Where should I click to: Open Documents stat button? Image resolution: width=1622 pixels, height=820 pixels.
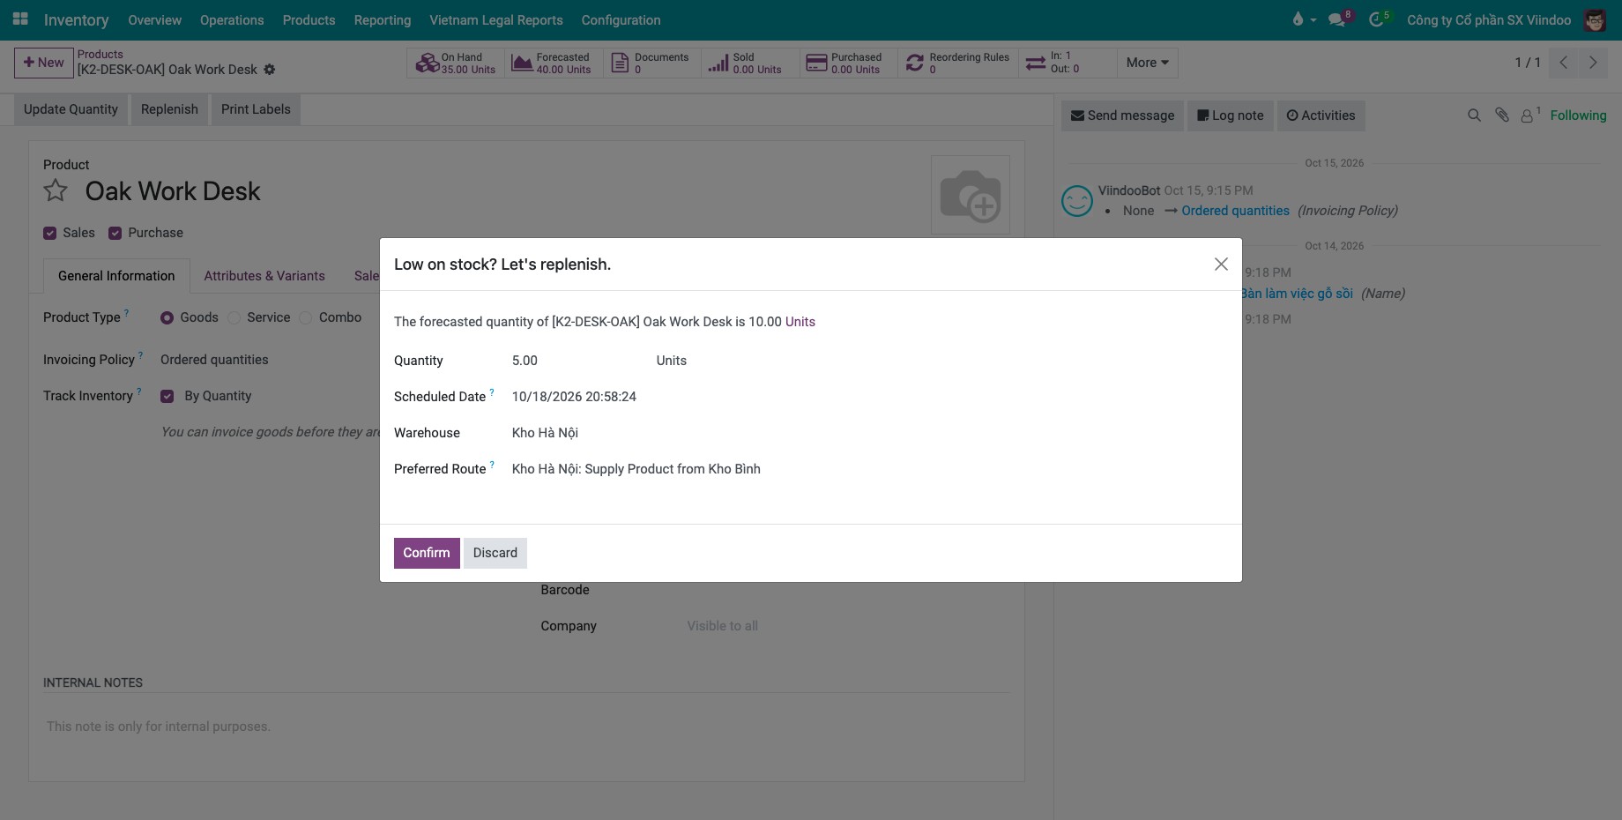coord(652,63)
